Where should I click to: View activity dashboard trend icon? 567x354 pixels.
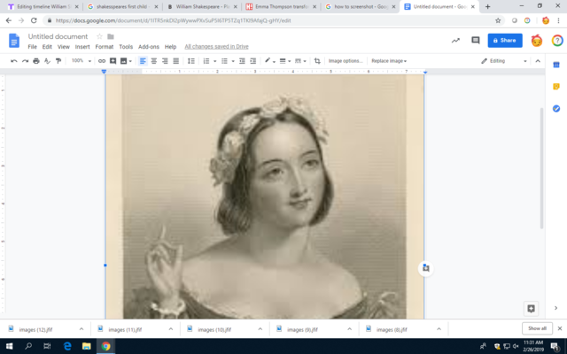(x=455, y=41)
